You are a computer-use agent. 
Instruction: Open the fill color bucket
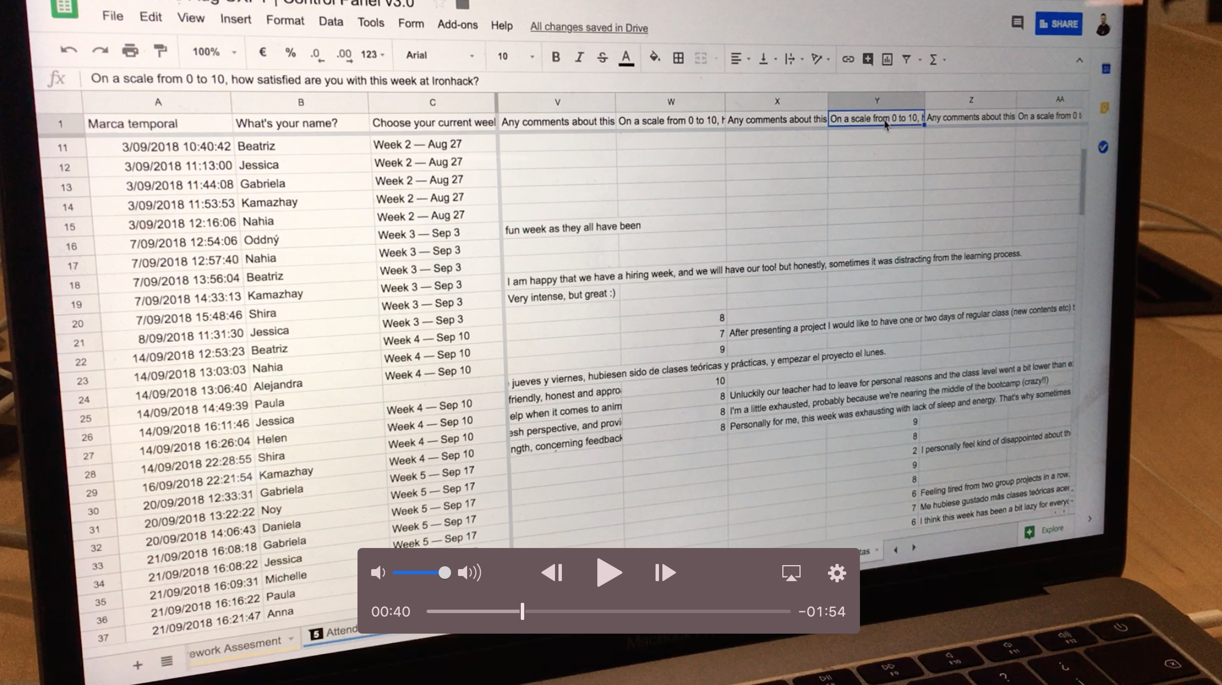point(655,57)
